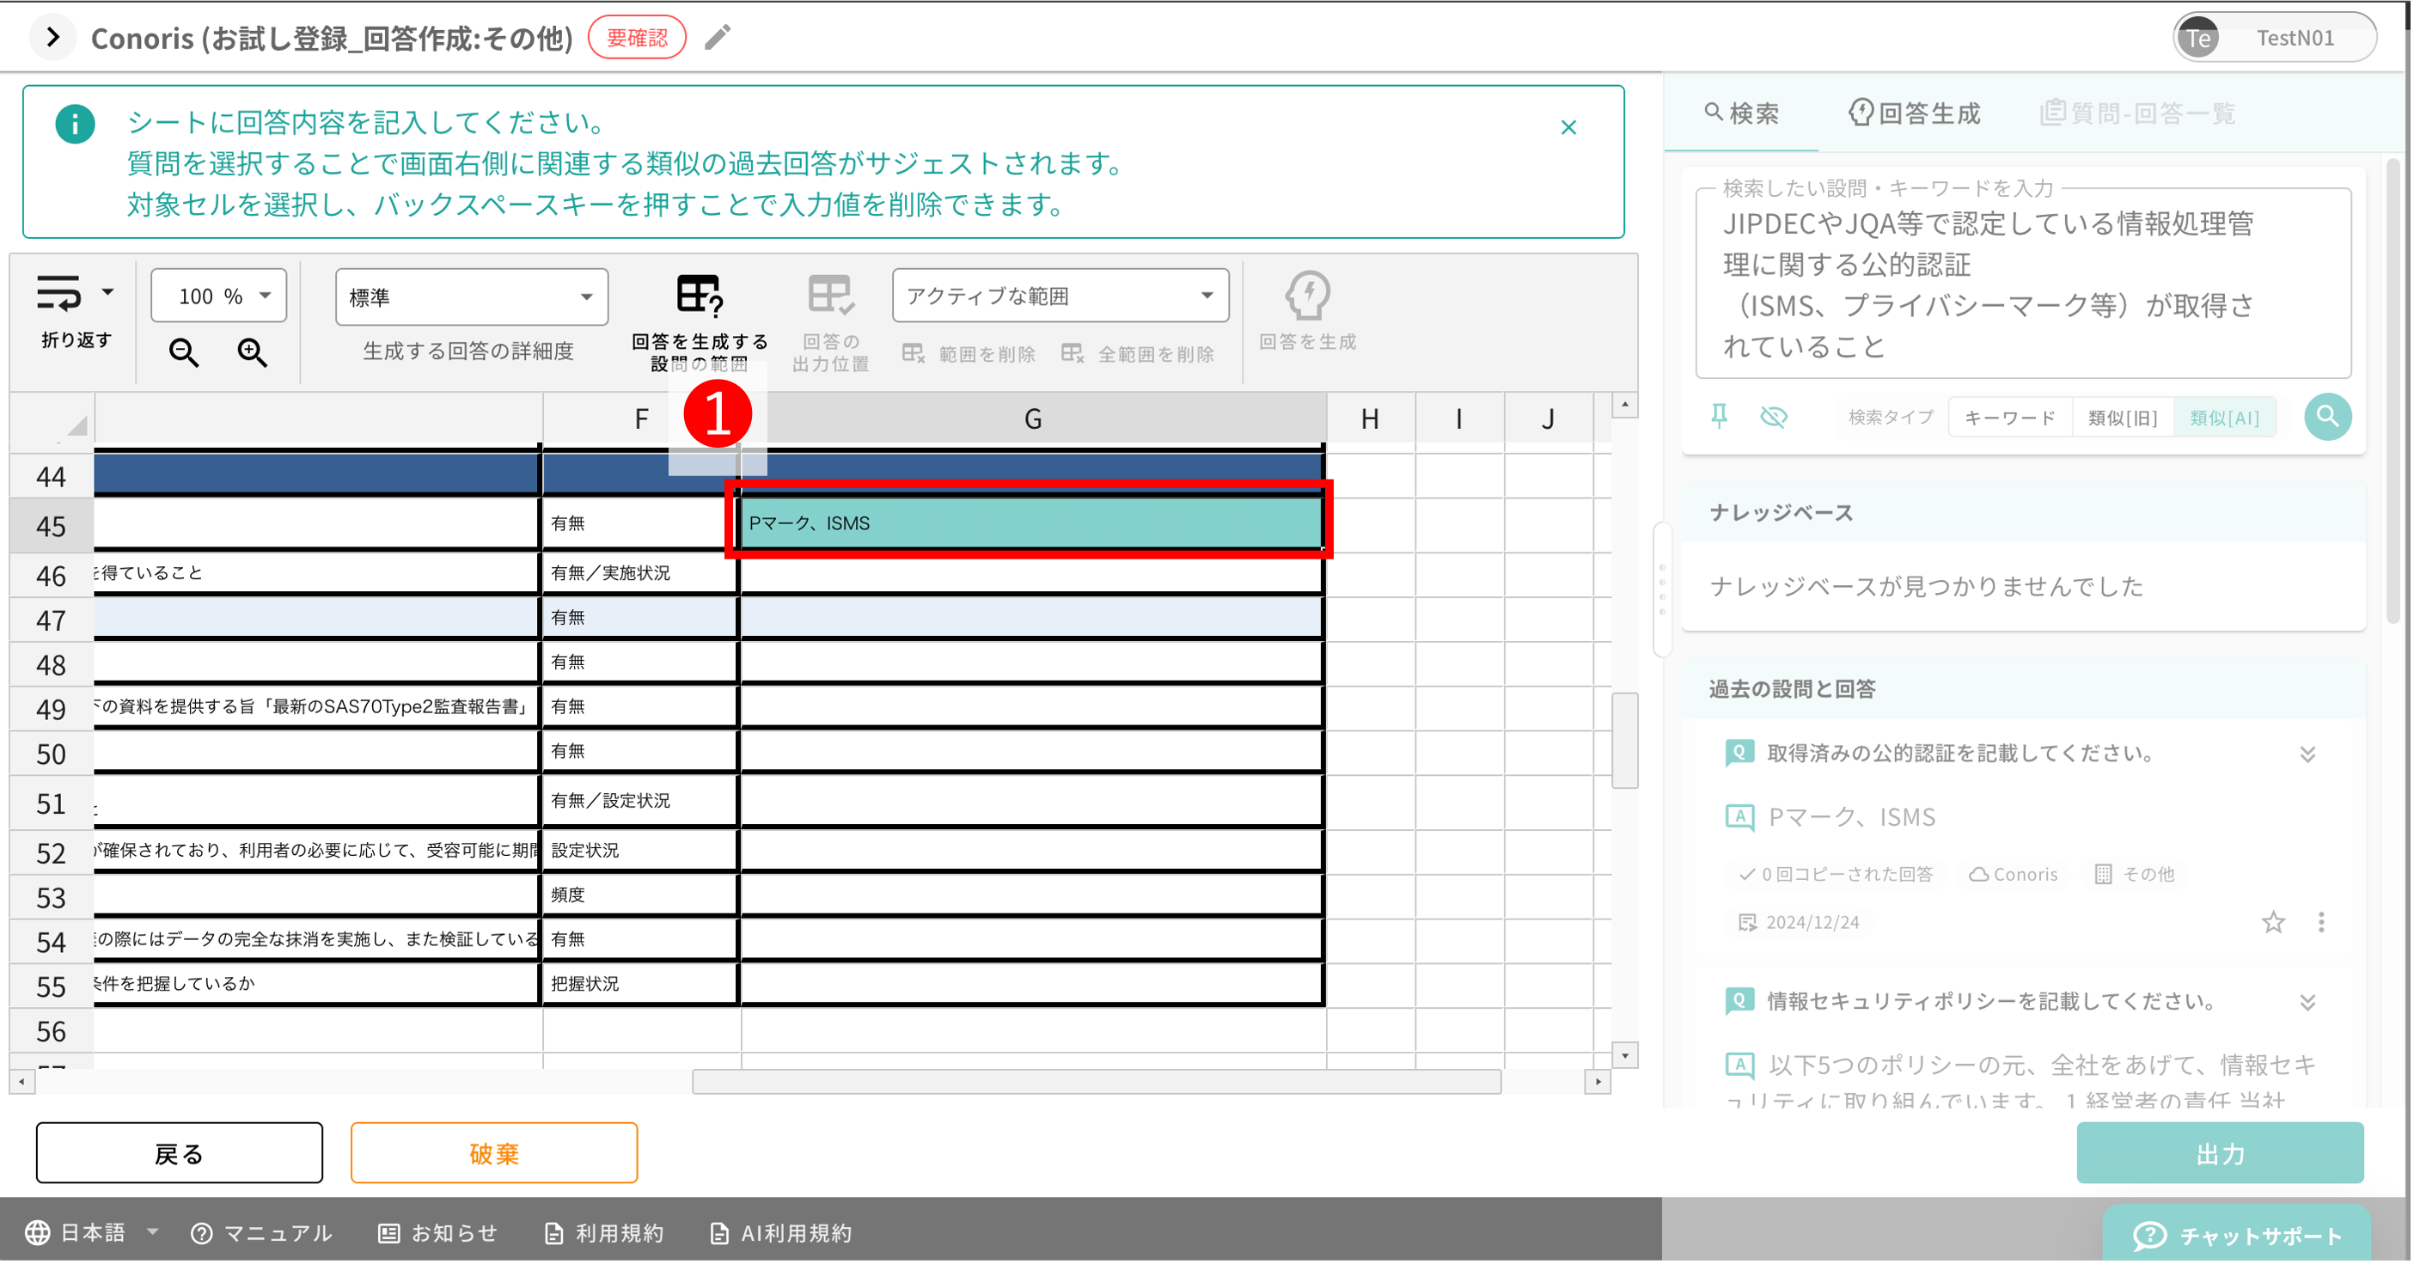
Task: Expand the 取得済みの公的認証 question chevron
Action: tap(2308, 753)
